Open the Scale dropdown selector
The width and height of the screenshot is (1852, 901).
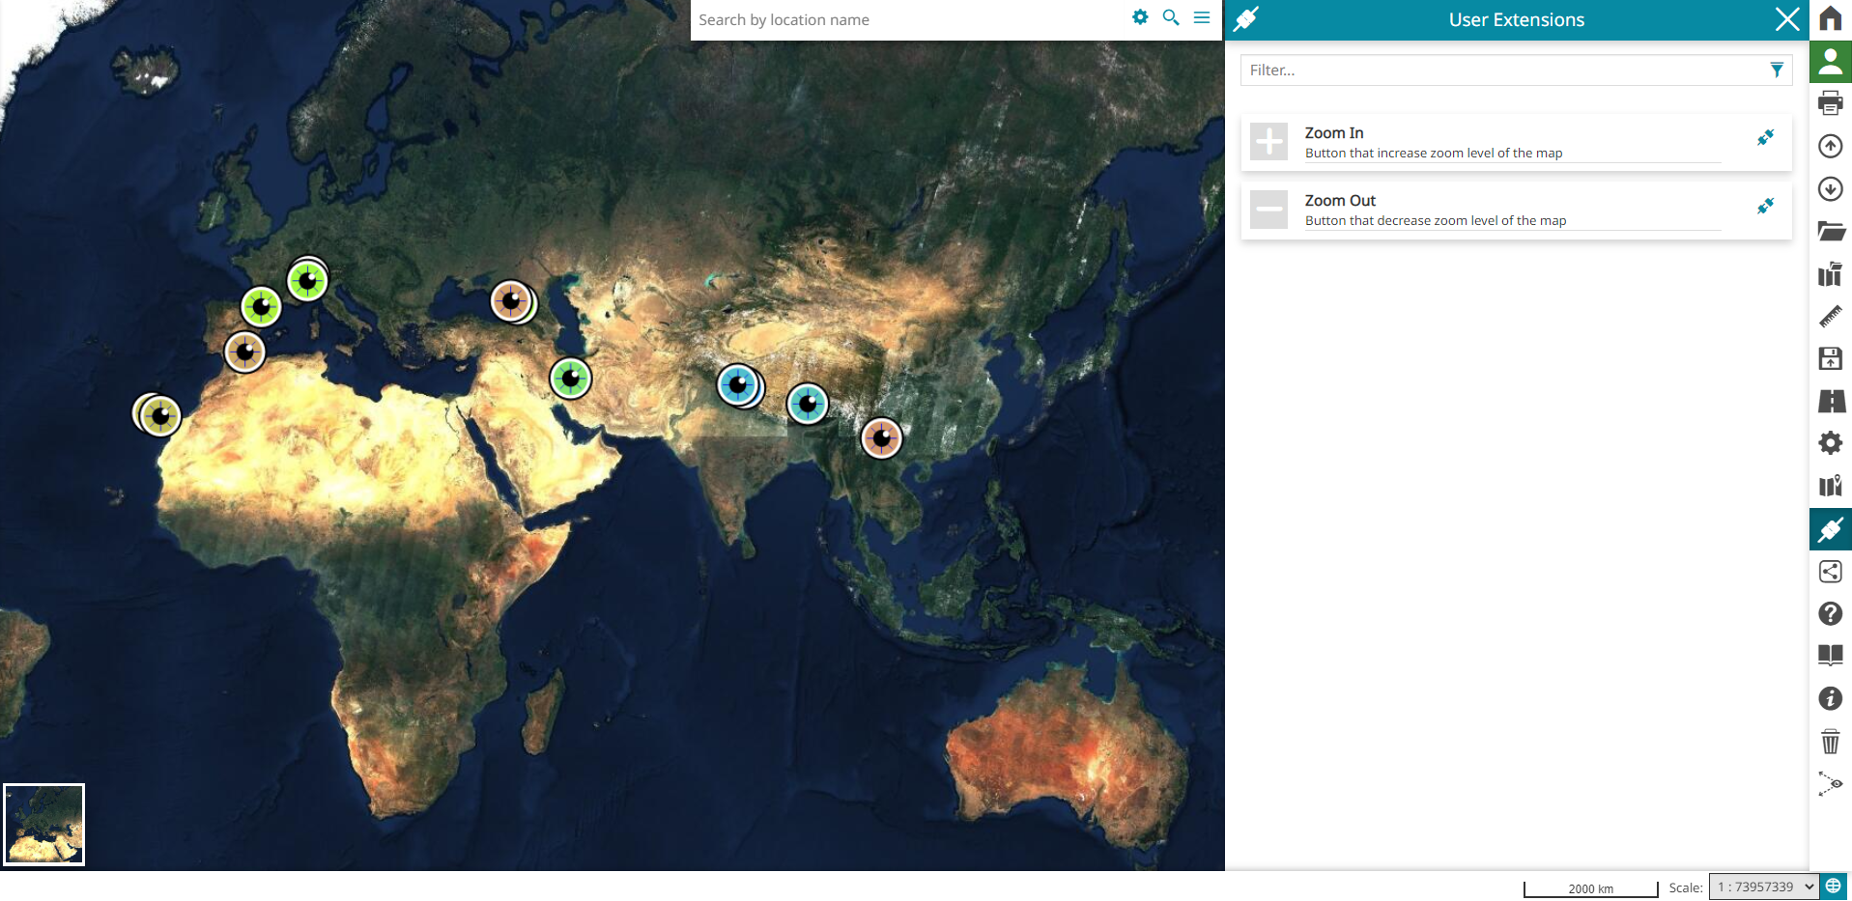[x=1764, y=887]
